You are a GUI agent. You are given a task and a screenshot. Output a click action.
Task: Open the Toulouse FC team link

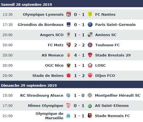[x=107, y=45]
